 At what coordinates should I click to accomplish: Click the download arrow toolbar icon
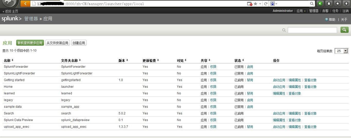[x=346, y=4]
